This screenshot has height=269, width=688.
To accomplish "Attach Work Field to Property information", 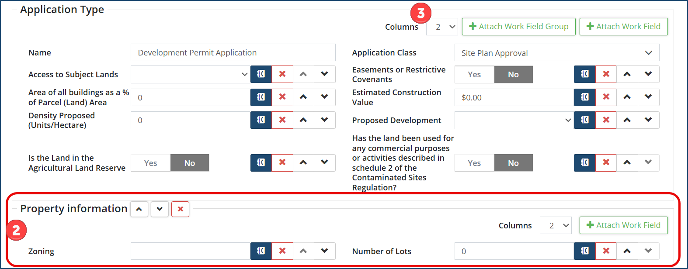I will pos(623,225).
